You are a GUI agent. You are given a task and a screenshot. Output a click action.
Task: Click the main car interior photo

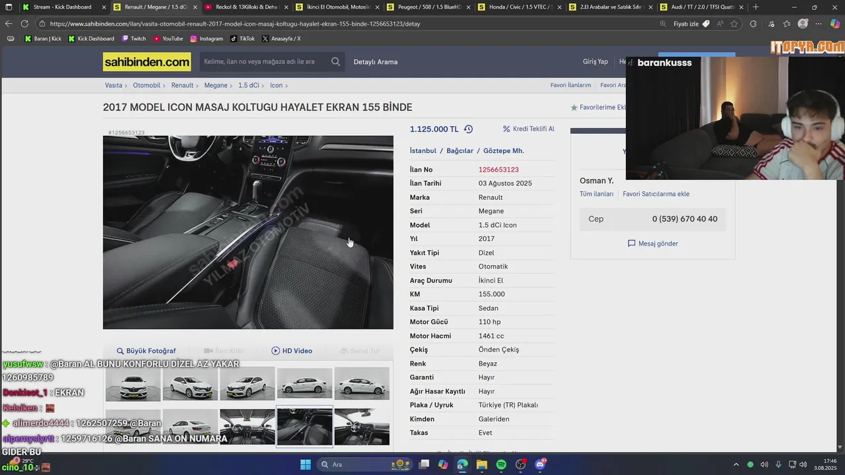coord(248,232)
